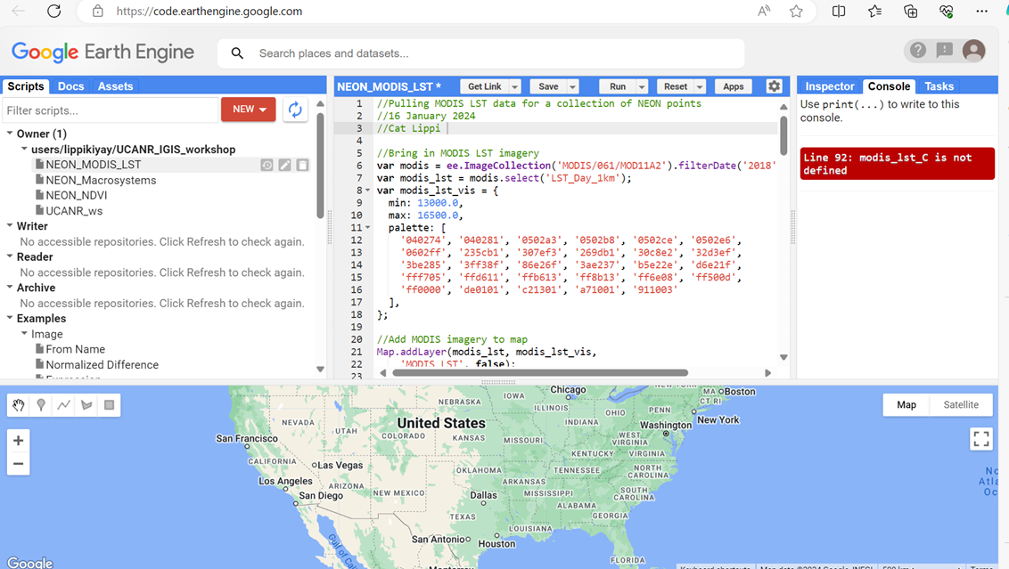Click the browser back arrow
The width and height of the screenshot is (1009, 569).
click(18, 11)
